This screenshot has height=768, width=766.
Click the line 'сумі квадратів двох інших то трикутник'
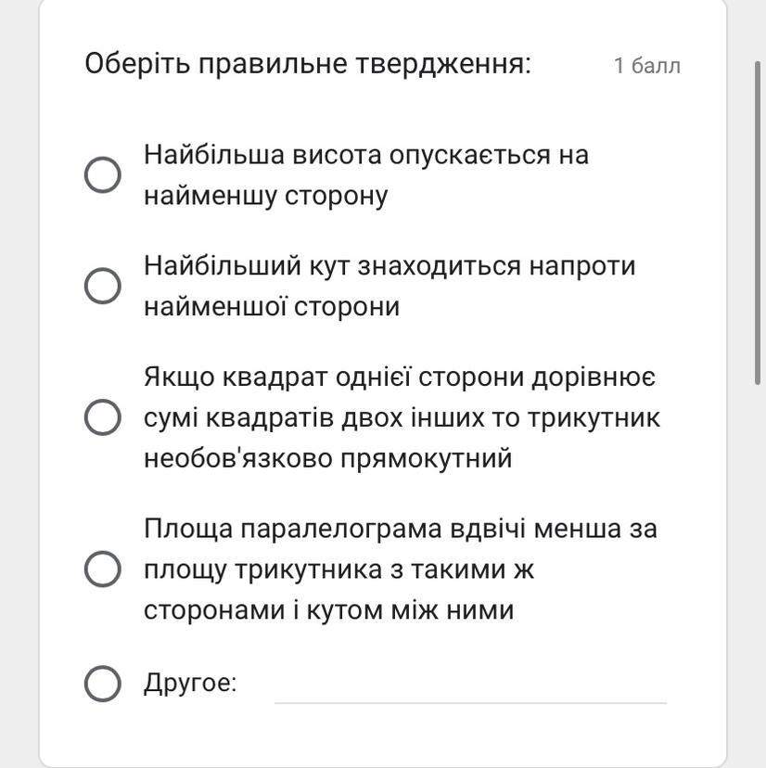(402, 418)
